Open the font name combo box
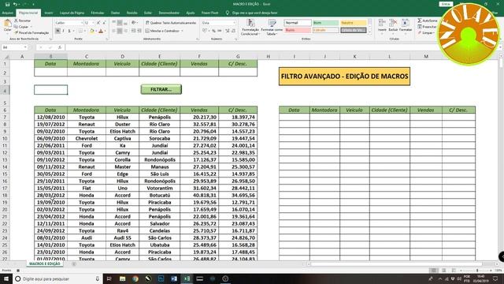This screenshot has height=284, width=504. pos(69,23)
